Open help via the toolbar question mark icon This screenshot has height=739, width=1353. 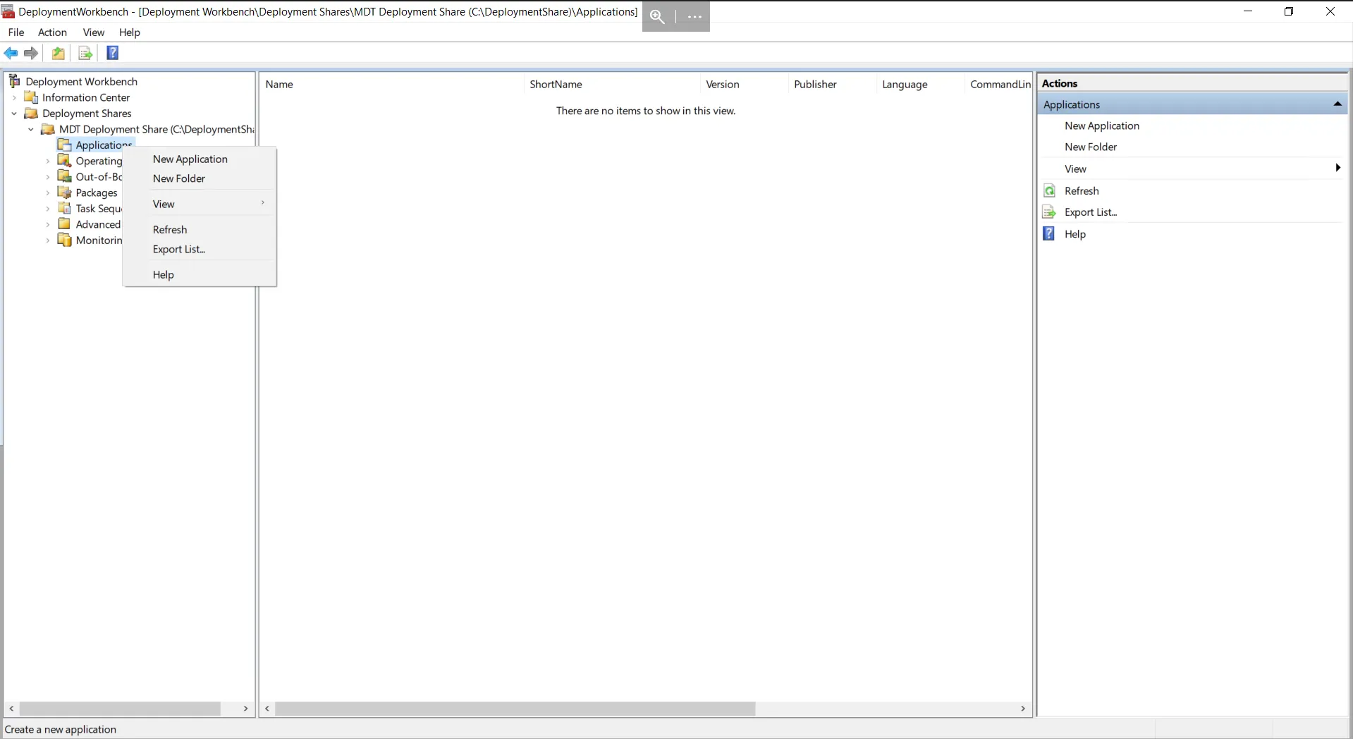[x=113, y=53]
